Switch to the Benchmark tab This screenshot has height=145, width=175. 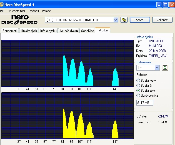[x=10, y=31]
